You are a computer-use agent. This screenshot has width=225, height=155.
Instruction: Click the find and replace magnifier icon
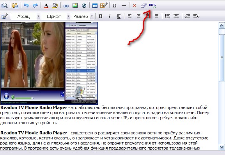[4, 5]
